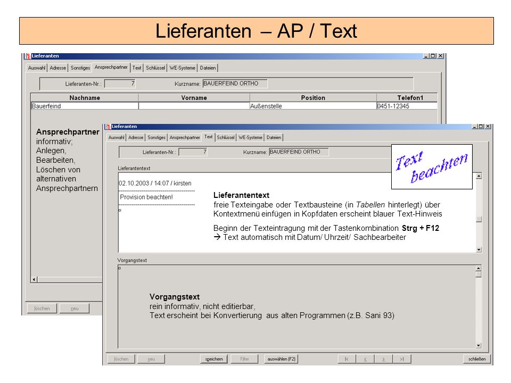Click the '02.10.2003 / 14:07 / kirsten' entry

pyautogui.click(x=155, y=184)
